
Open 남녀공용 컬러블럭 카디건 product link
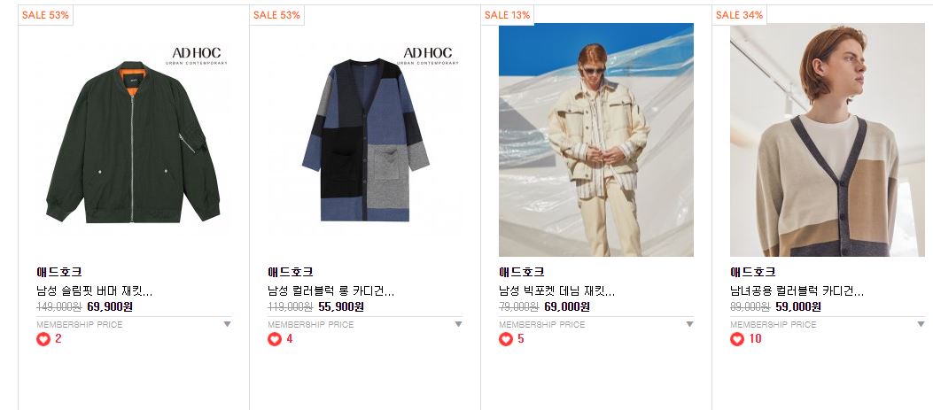(797, 291)
